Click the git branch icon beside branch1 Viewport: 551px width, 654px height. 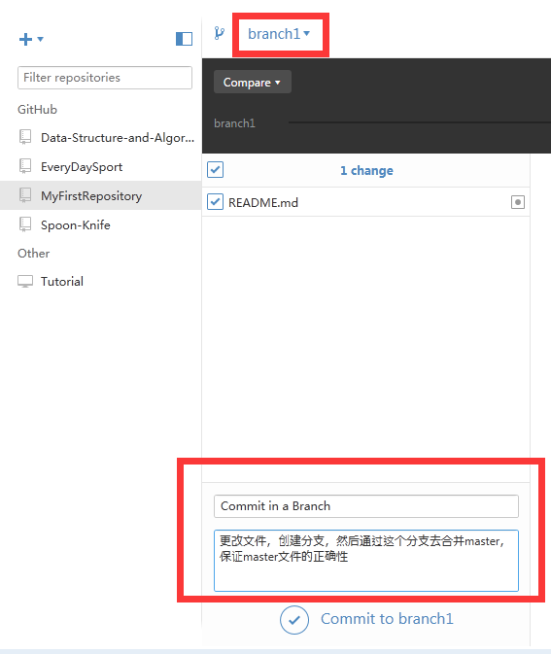(x=220, y=33)
